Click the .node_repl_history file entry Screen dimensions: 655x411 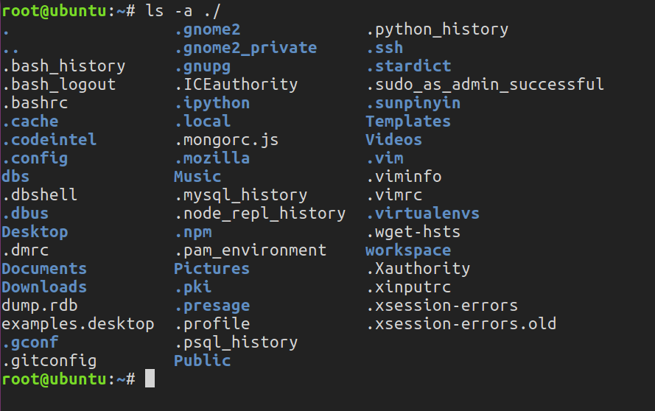[260, 214]
